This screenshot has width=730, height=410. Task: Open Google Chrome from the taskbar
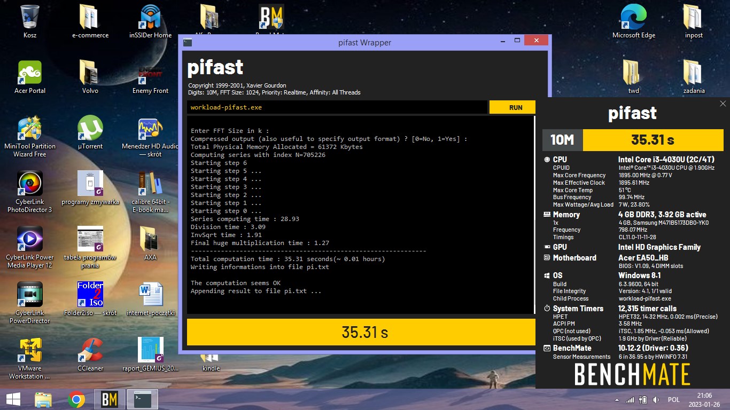[x=76, y=399]
